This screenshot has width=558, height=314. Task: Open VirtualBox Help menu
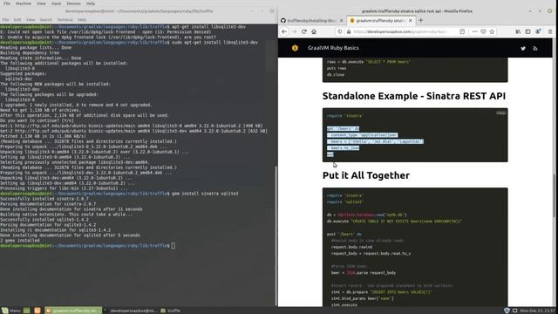pyautogui.click(x=91, y=3)
